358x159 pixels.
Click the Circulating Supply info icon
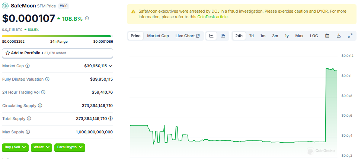click(40, 106)
